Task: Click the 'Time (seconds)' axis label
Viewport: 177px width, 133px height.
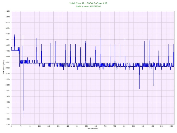Action: (x=92, y=129)
